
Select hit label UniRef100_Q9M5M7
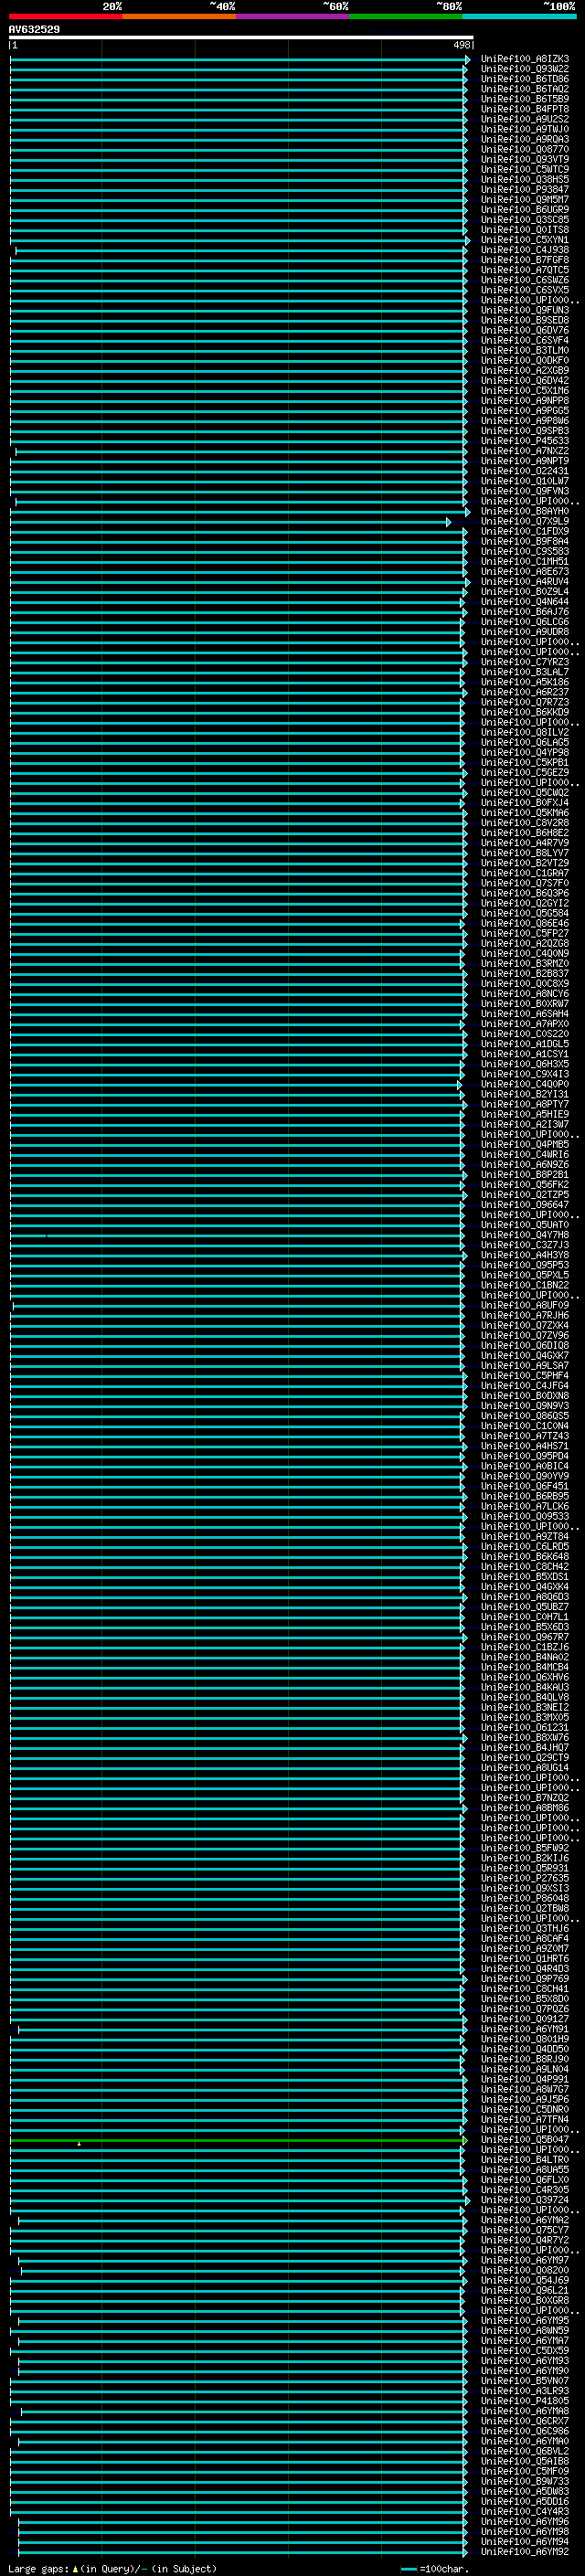[524, 199]
